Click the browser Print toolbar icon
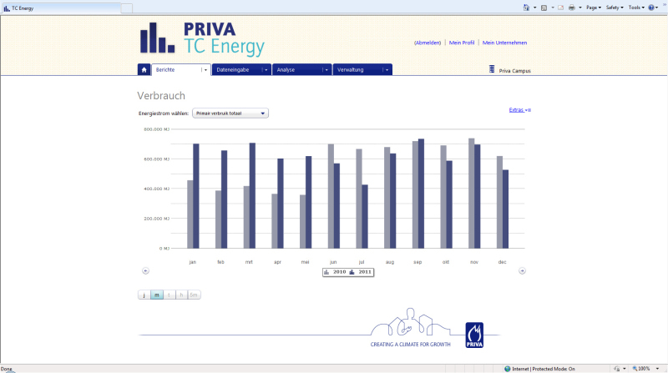 [x=572, y=8]
